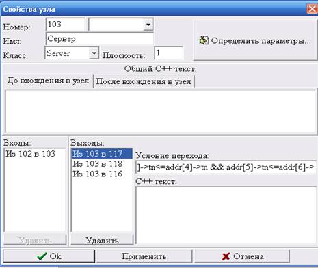Image resolution: width=318 pixels, height=268 pixels.
Task: Open the Класс combo box showing Server
Action: [72, 53]
